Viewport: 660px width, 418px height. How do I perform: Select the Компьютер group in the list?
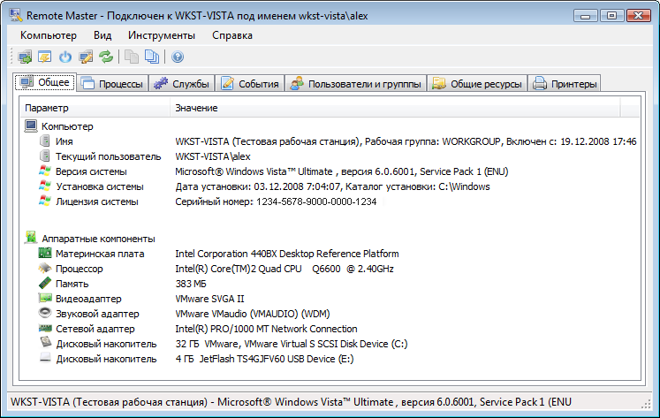click(67, 126)
